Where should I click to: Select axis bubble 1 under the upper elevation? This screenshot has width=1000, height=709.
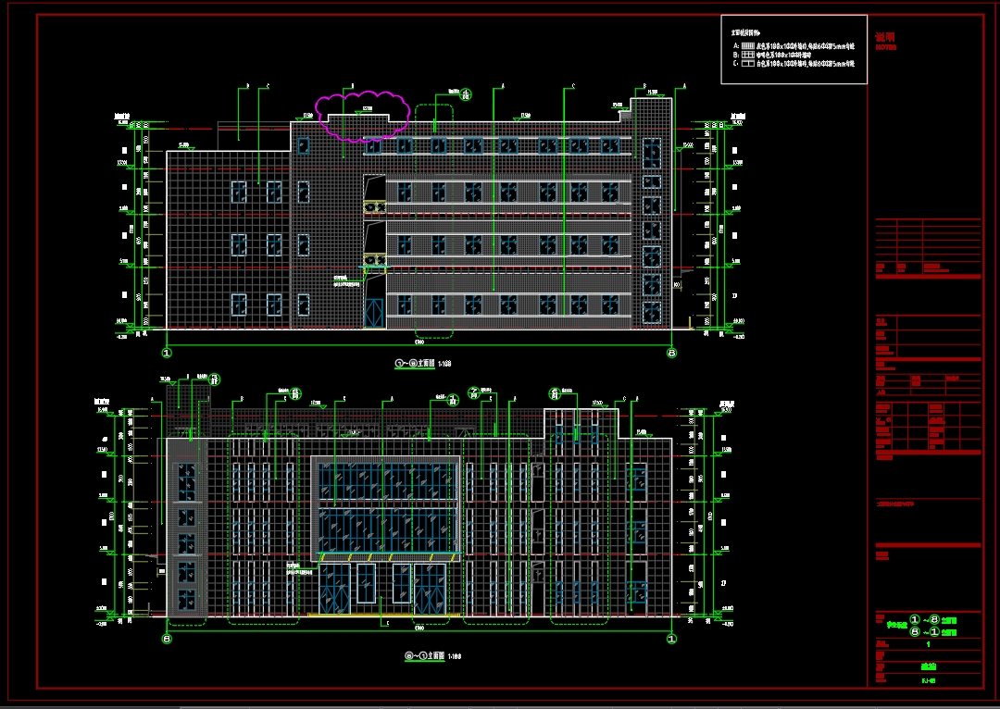168,352
